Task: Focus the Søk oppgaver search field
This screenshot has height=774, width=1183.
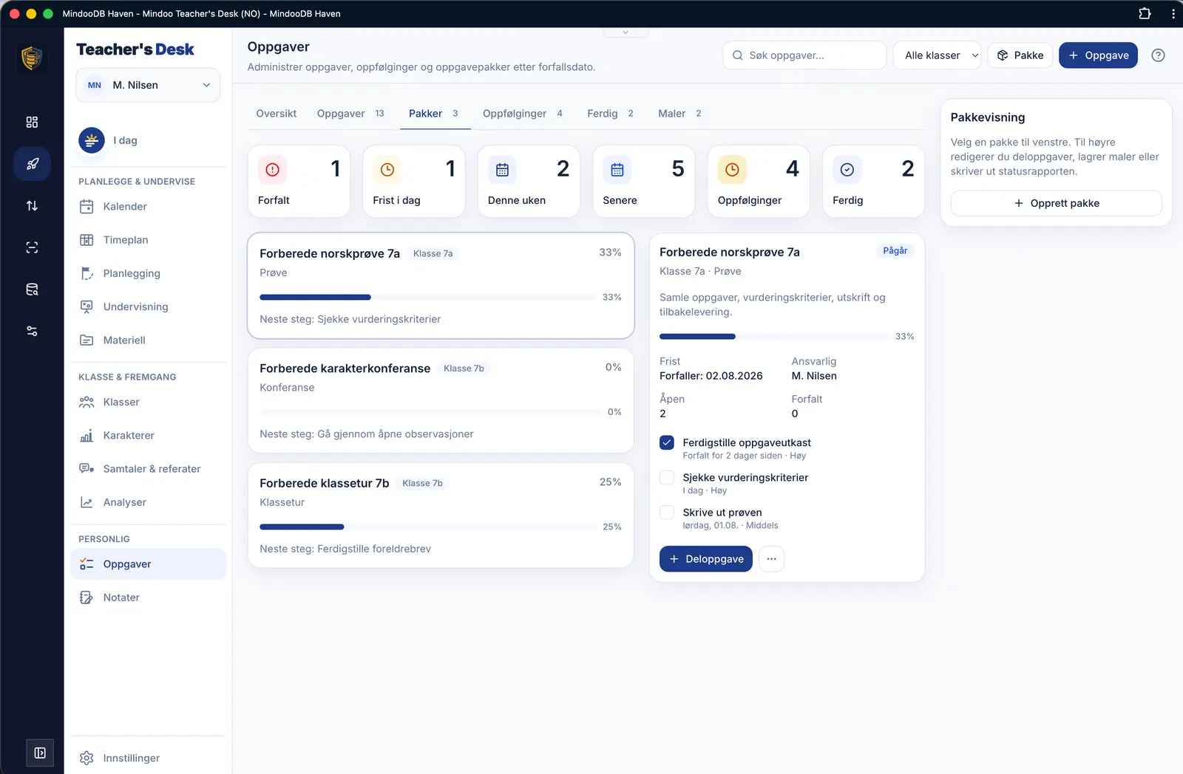Action: (x=804, y=55)
